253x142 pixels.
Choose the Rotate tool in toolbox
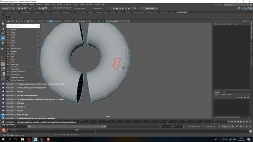point(3,43)
